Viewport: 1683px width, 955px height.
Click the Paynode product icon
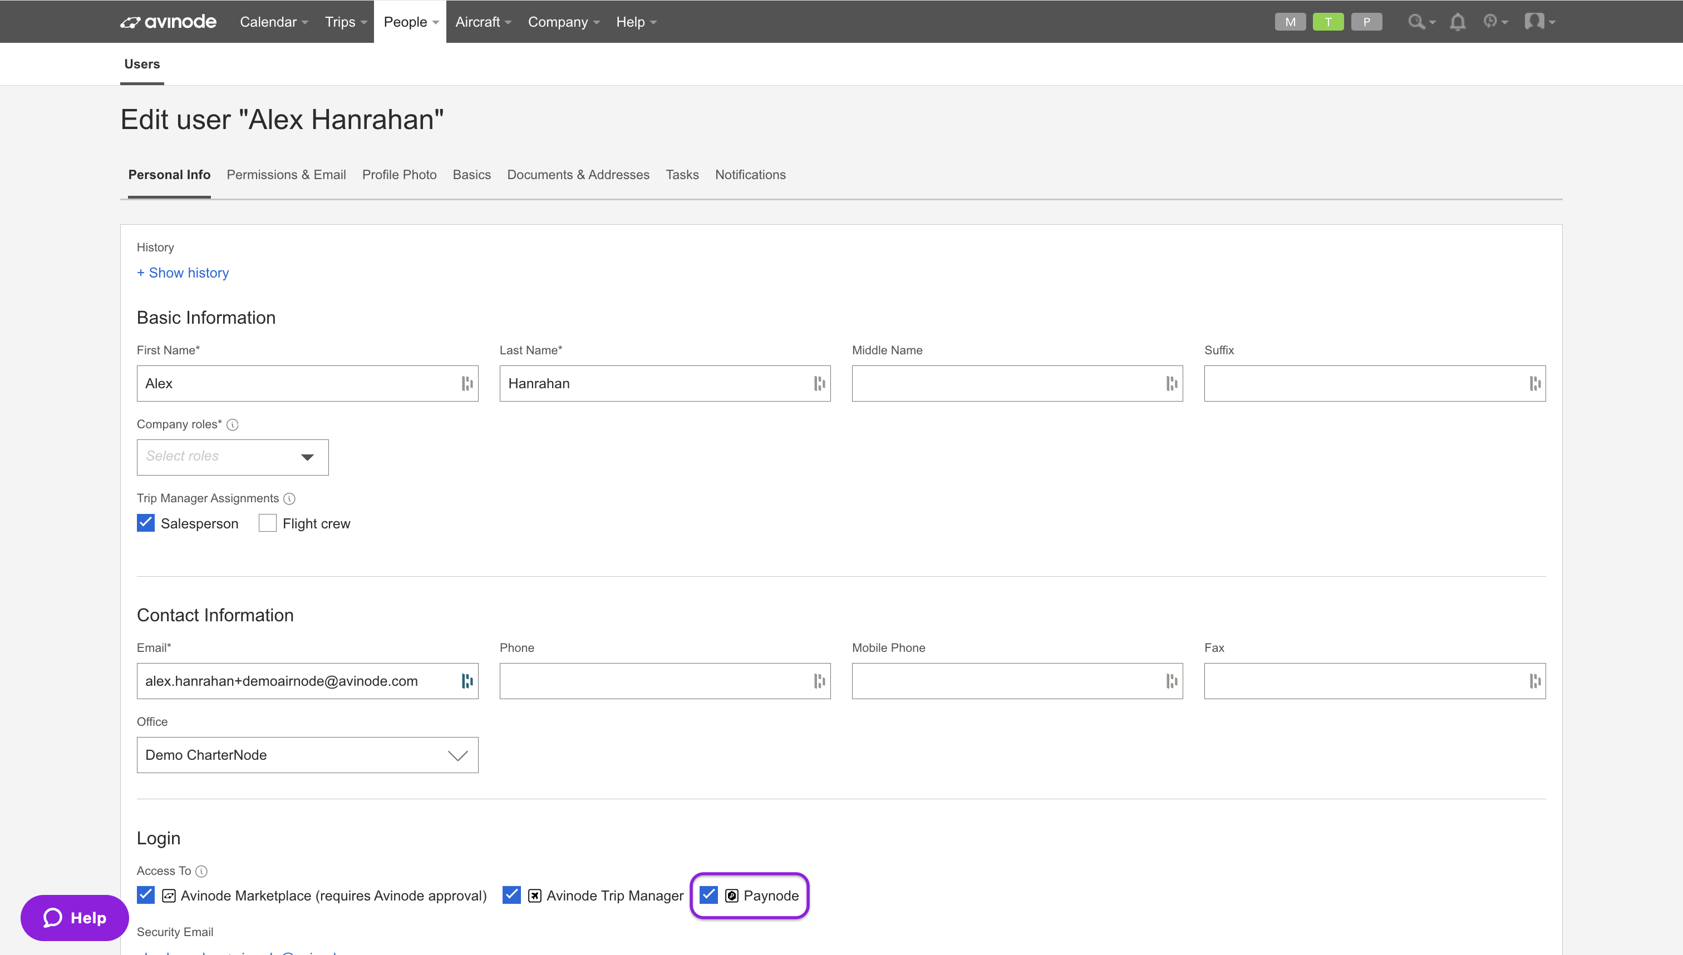pyautogui.click(x=732, y=896)
